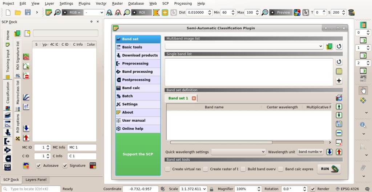Open the Raster menu
The height and width of the screenshot is (192, 372).
[x=117, y=4]
